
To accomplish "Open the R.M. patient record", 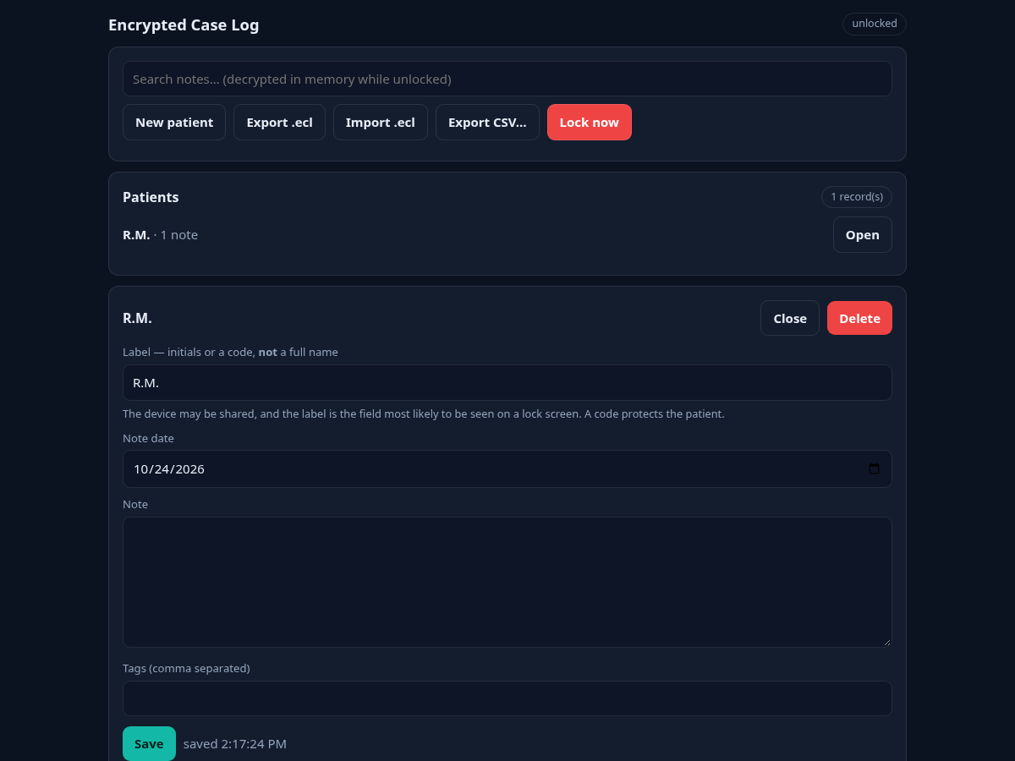I will coord(863,235).
